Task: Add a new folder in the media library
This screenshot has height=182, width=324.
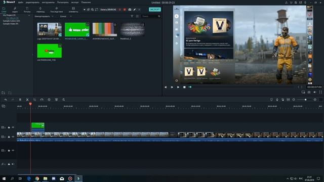Action: pyautogui.click(x=4, y=93)
